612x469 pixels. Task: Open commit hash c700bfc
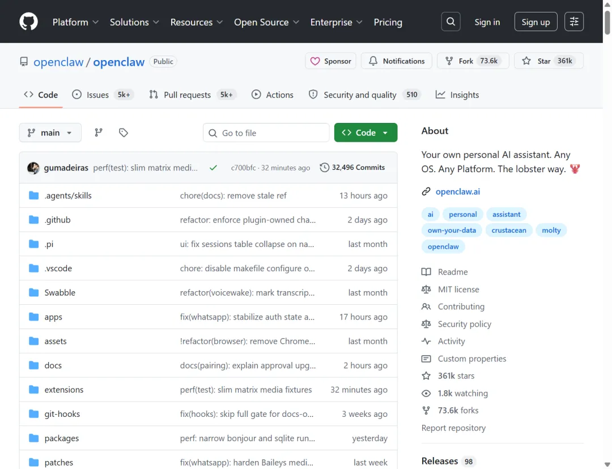point(243,168)
